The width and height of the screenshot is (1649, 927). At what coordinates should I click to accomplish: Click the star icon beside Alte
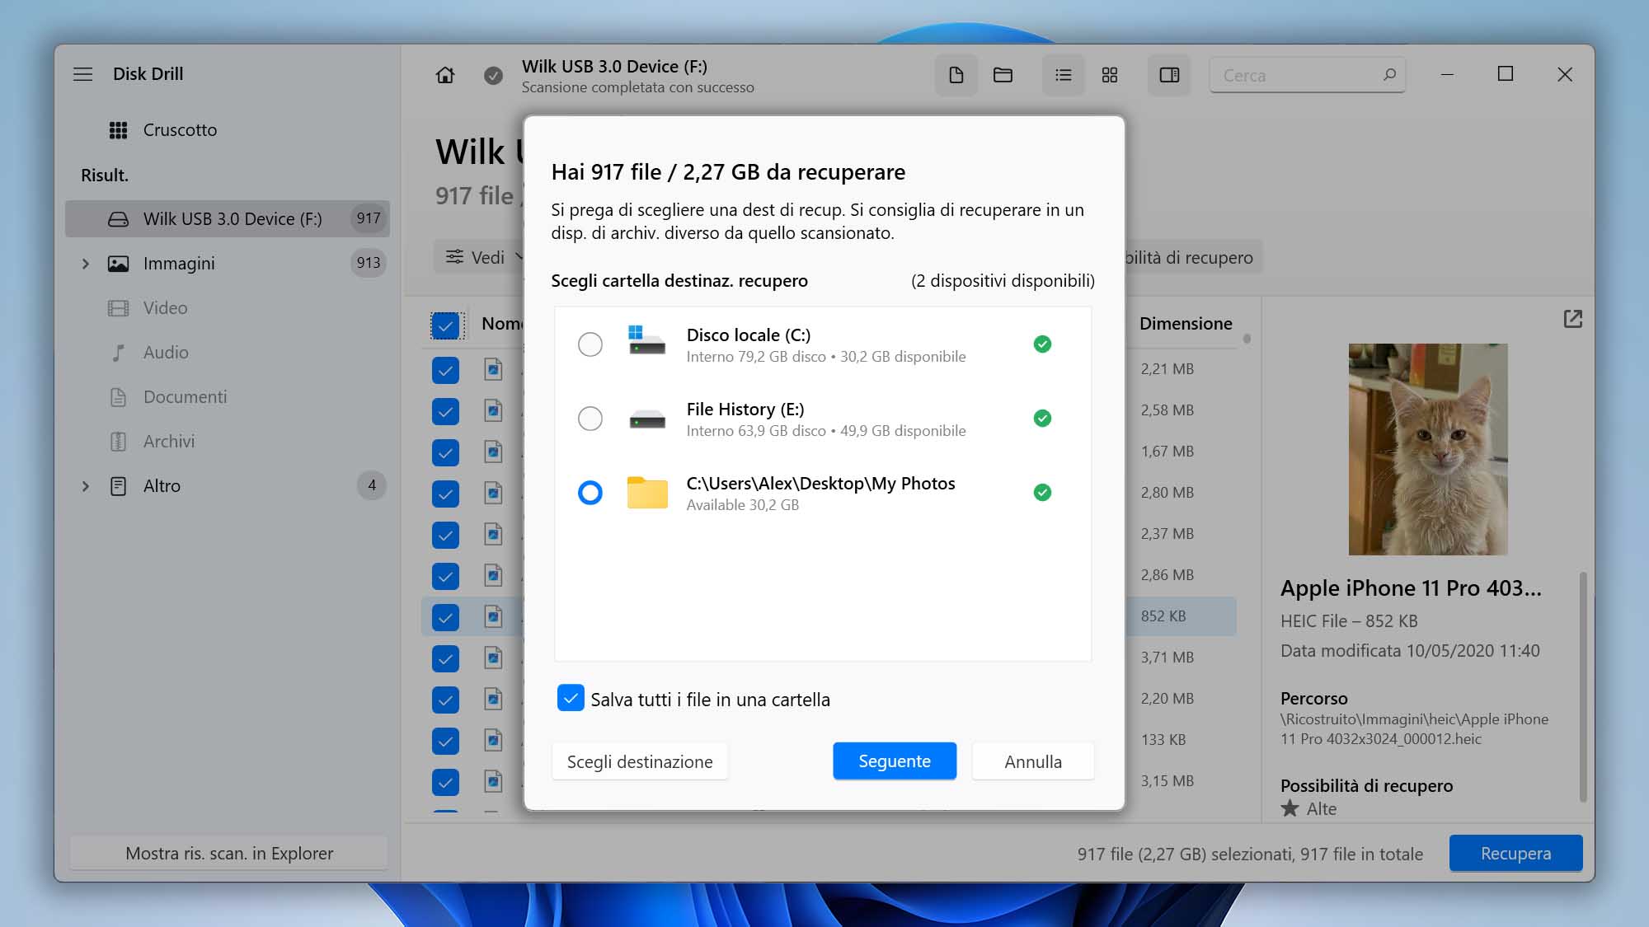point(1290,808)
